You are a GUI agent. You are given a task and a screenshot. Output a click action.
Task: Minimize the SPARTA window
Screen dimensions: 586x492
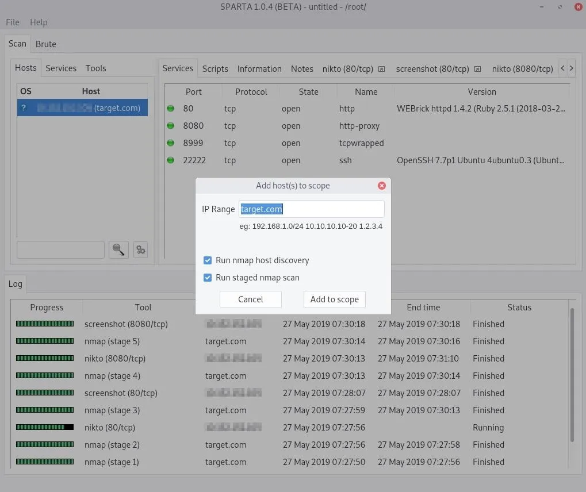click(542, 7)
